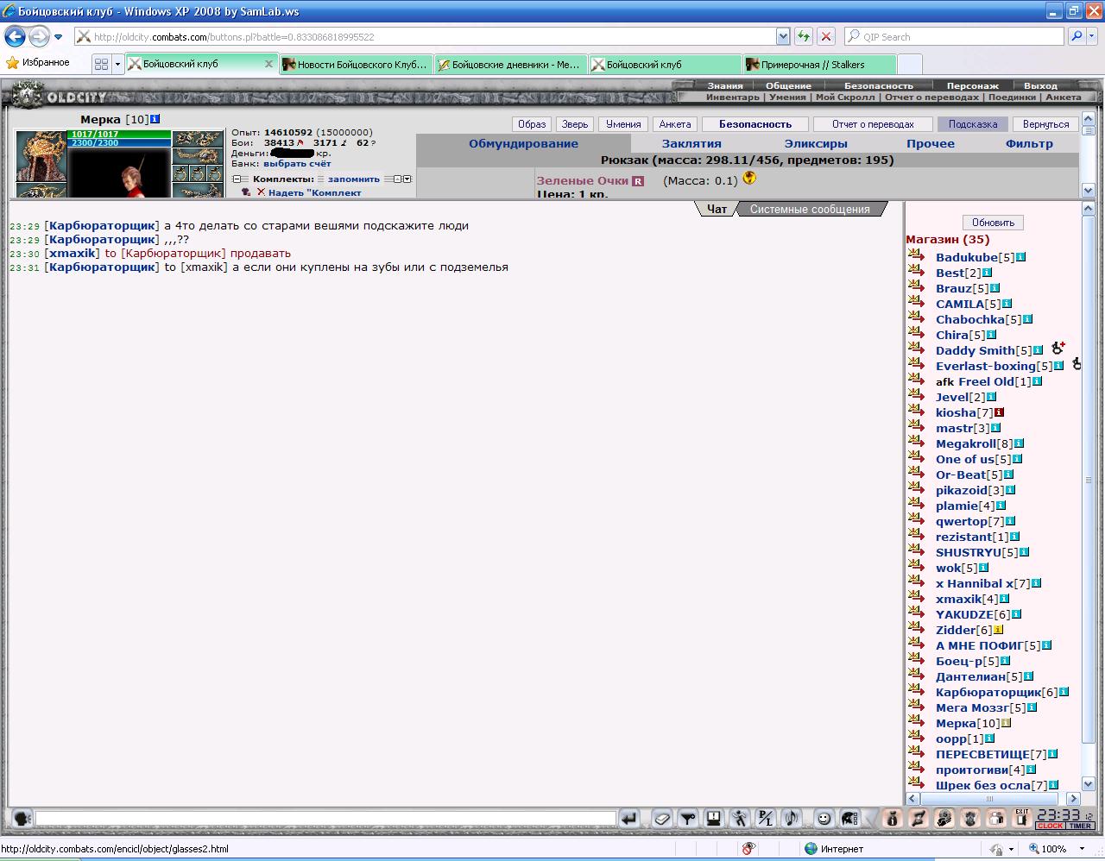Click the injury icon next to Daddy Smith
This screenshot has width=1105, height=861.
1058,348
